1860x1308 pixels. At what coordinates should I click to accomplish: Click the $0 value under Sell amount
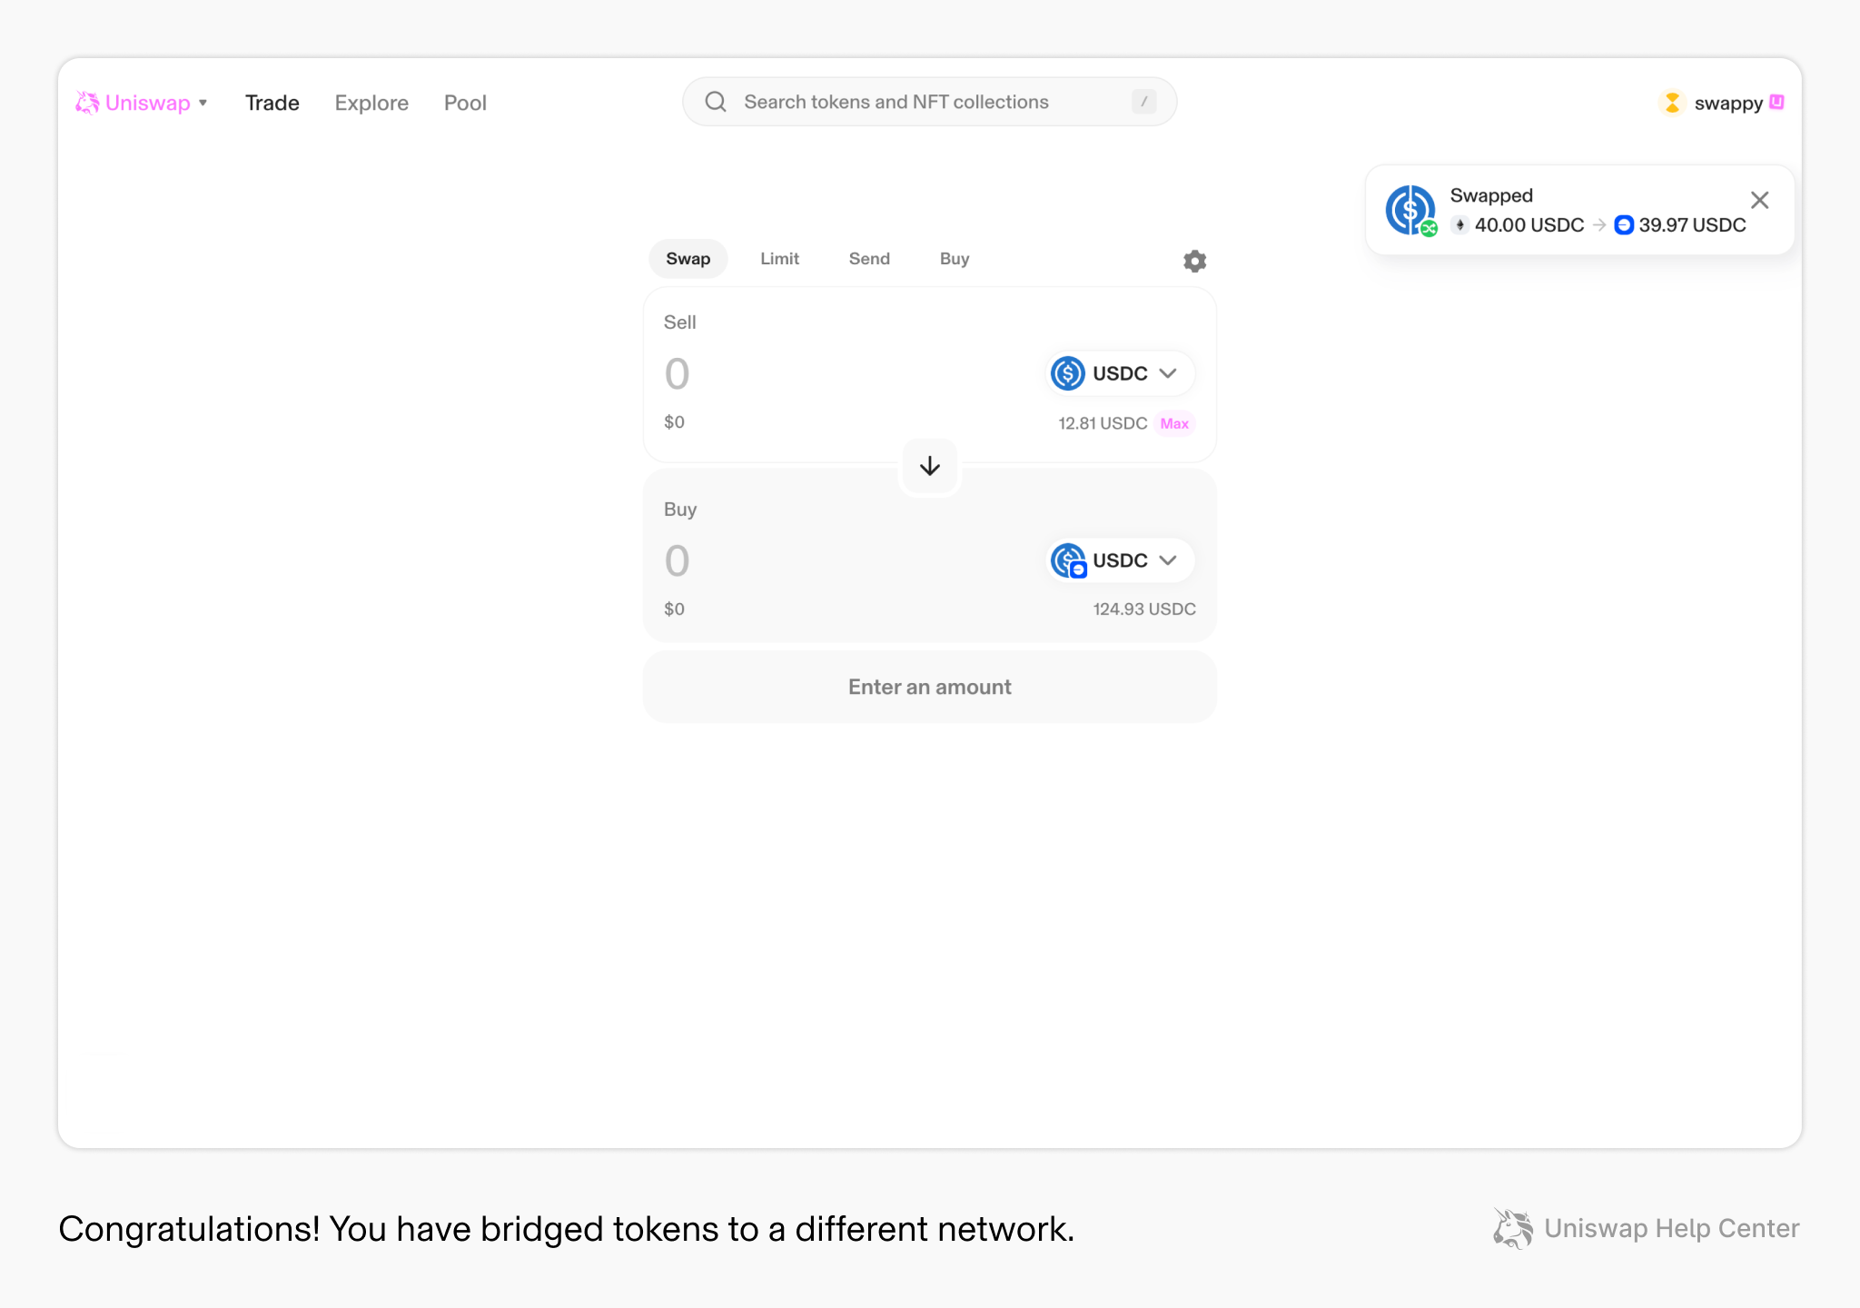pos(674,422)
